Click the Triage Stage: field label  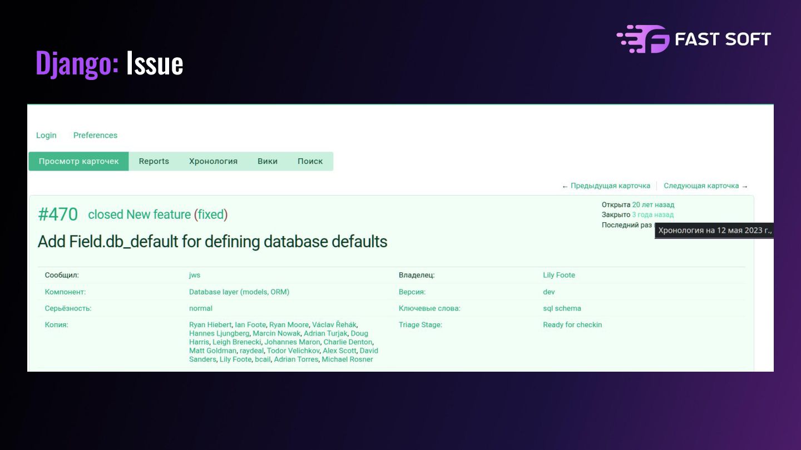421,324
